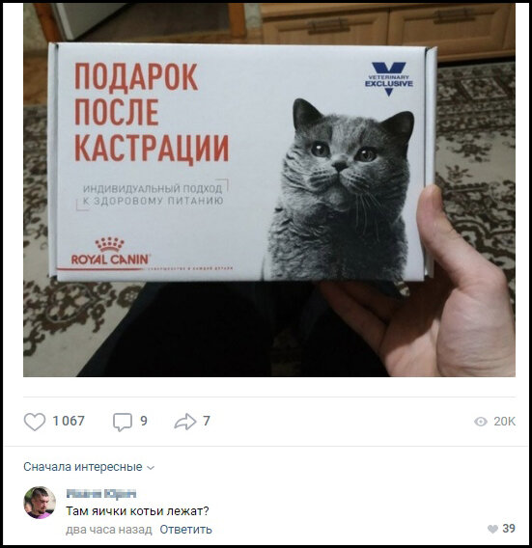The width and height of the screenshot is (532, 548).
Task: Click the 1 067 likes count
Action: coord(69,421)
